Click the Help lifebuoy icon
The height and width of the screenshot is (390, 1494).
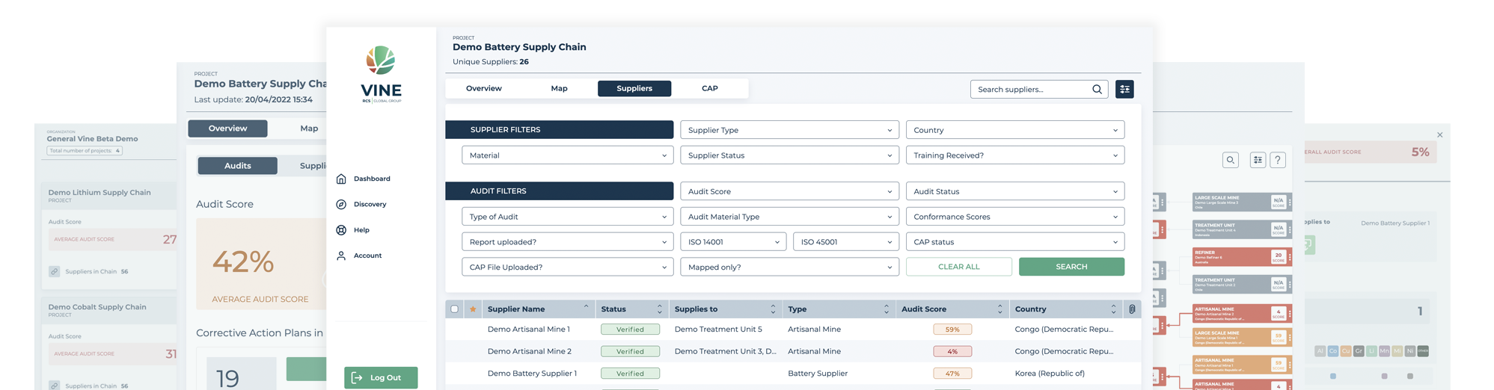[341, 230]
